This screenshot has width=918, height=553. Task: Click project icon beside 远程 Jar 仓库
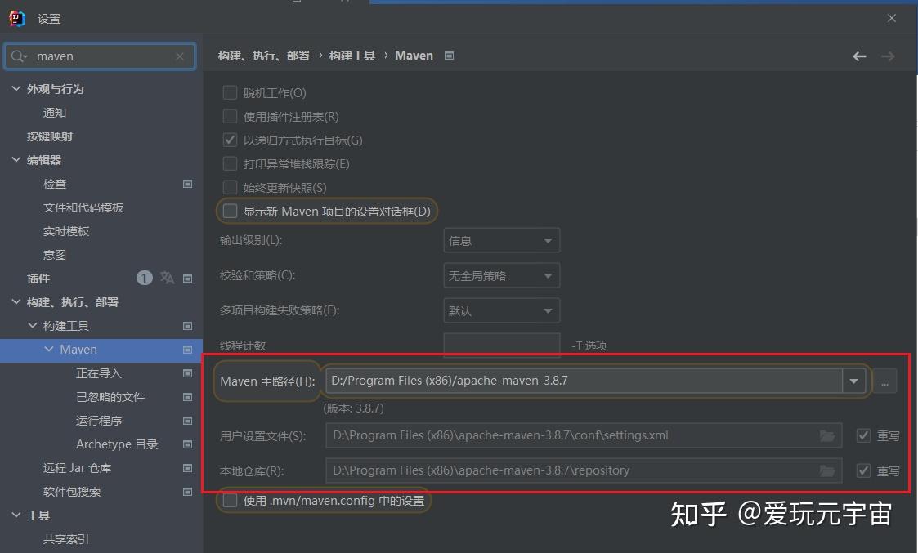[187, 468]
